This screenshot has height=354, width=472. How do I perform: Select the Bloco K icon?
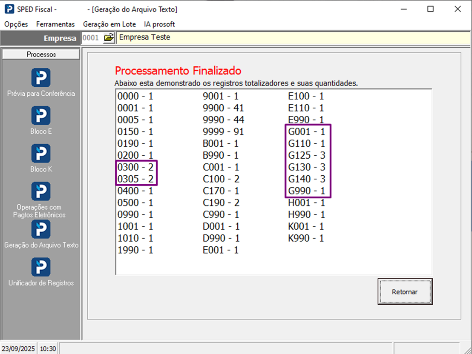pos(41,154)
